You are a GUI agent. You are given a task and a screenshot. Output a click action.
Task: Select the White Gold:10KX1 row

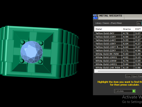(x=118, y=57)
